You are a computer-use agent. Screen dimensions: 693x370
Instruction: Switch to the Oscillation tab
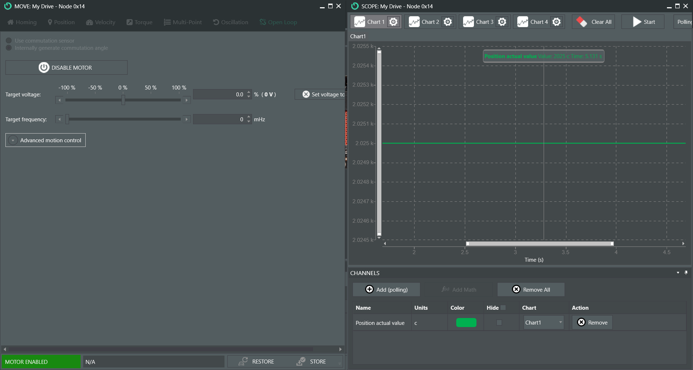(231, 22)
